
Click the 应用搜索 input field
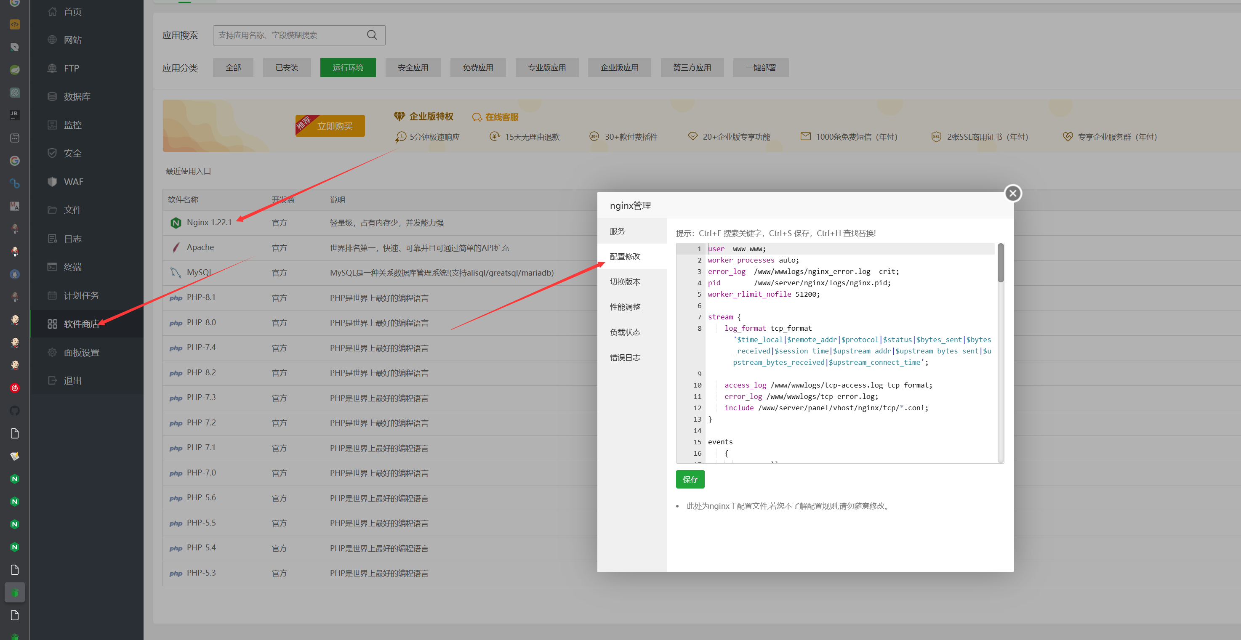pos(289,35)
